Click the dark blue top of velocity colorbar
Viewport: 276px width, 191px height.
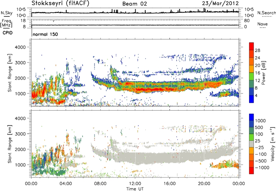(x=252, y=117)
